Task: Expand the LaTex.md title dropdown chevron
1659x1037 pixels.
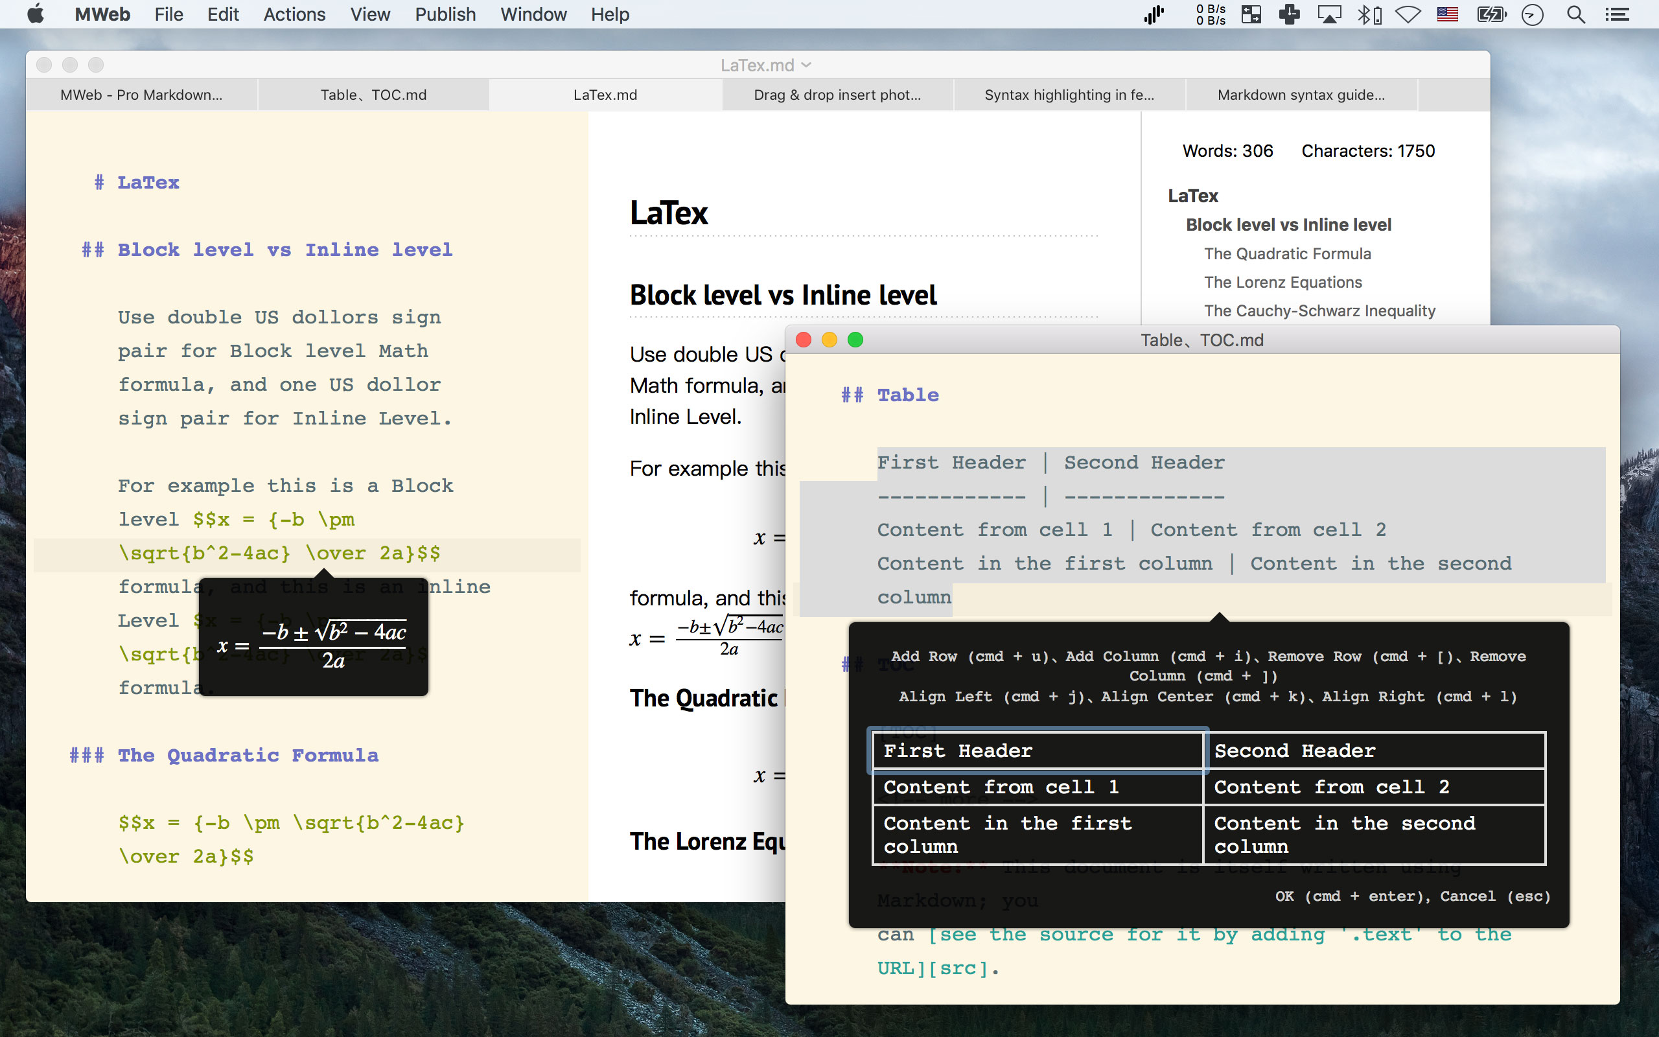Action: 807,64
